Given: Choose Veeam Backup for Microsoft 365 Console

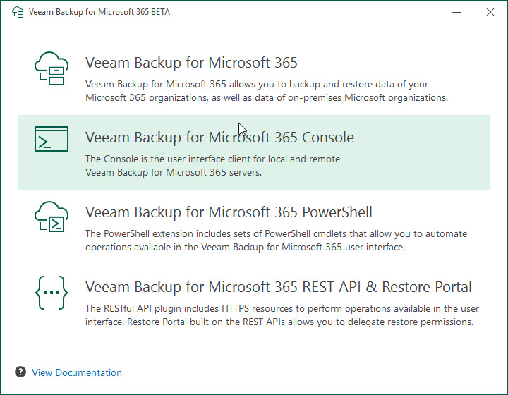Looking at the screenshot, I should (219, 138).
